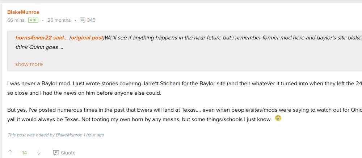This screenshot has height=158, width=362.
Task: Click the post edited by BlakeMunroe note
Action: coord(56,135)
